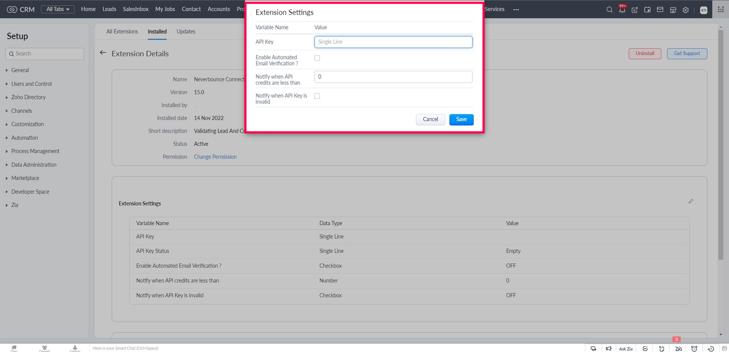Open the calendar icon in top bar
This screenshot has height=352, width=729.
647,10
